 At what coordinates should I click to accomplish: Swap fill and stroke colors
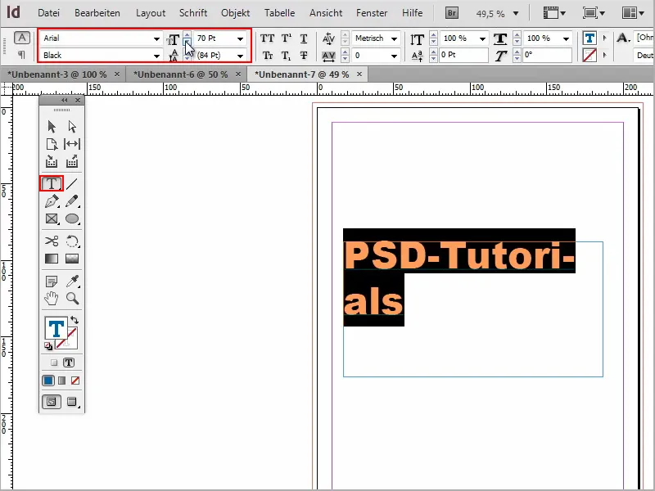(x=75, y=320)
